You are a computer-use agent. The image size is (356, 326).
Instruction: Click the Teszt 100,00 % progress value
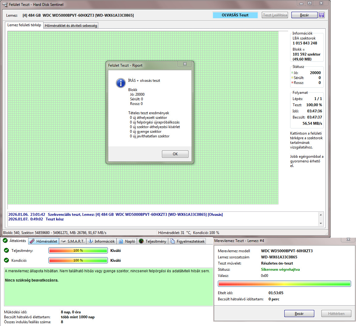coord(314,105)
